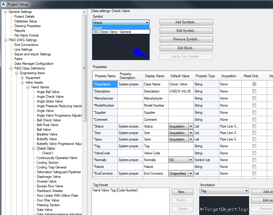Expand the Equipment tree node
The height and width of the screenshot is (215, 273).
point(22,78)
